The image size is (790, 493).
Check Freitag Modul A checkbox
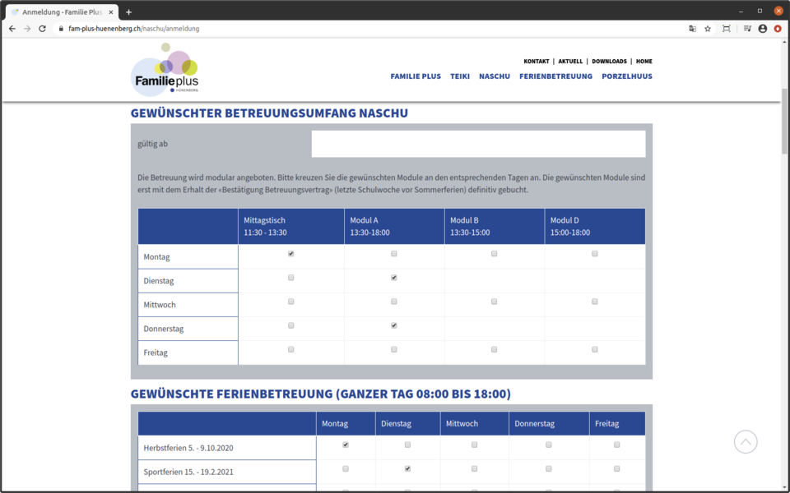pos(394,349)
